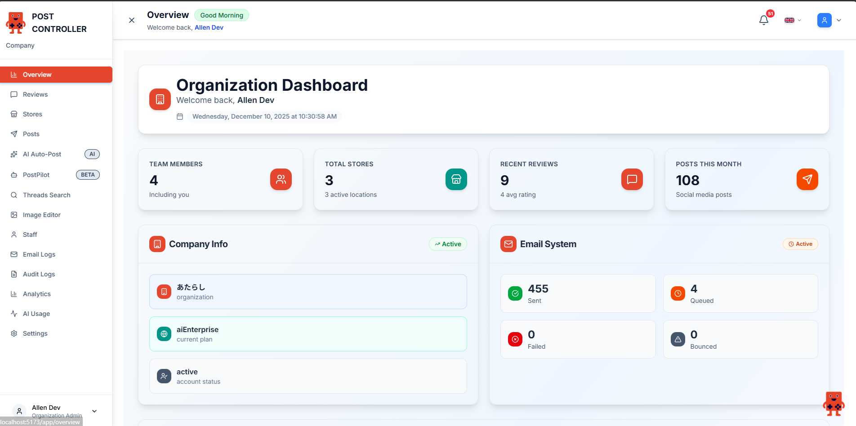This screenshot has height=426, width=856.
Task: Open the notifications bell icon
Action: [x=763, y=20]
